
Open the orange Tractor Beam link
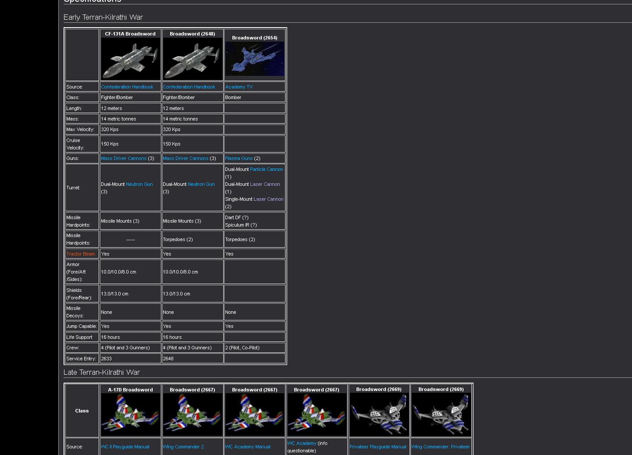(80, 254)
